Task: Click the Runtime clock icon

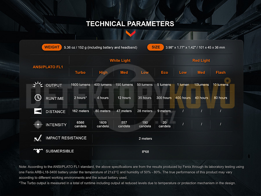Action: [38, 98]
